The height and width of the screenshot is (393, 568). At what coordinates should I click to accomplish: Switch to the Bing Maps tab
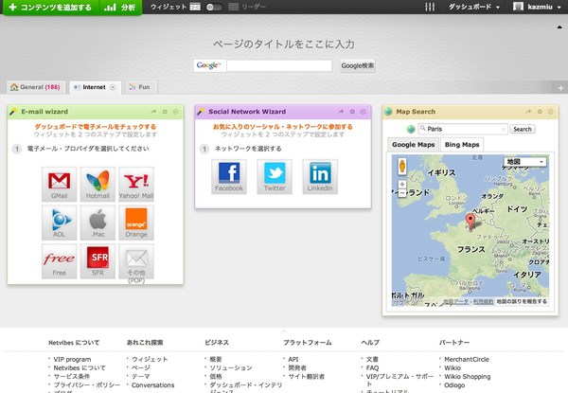click(x=462, y=144)
